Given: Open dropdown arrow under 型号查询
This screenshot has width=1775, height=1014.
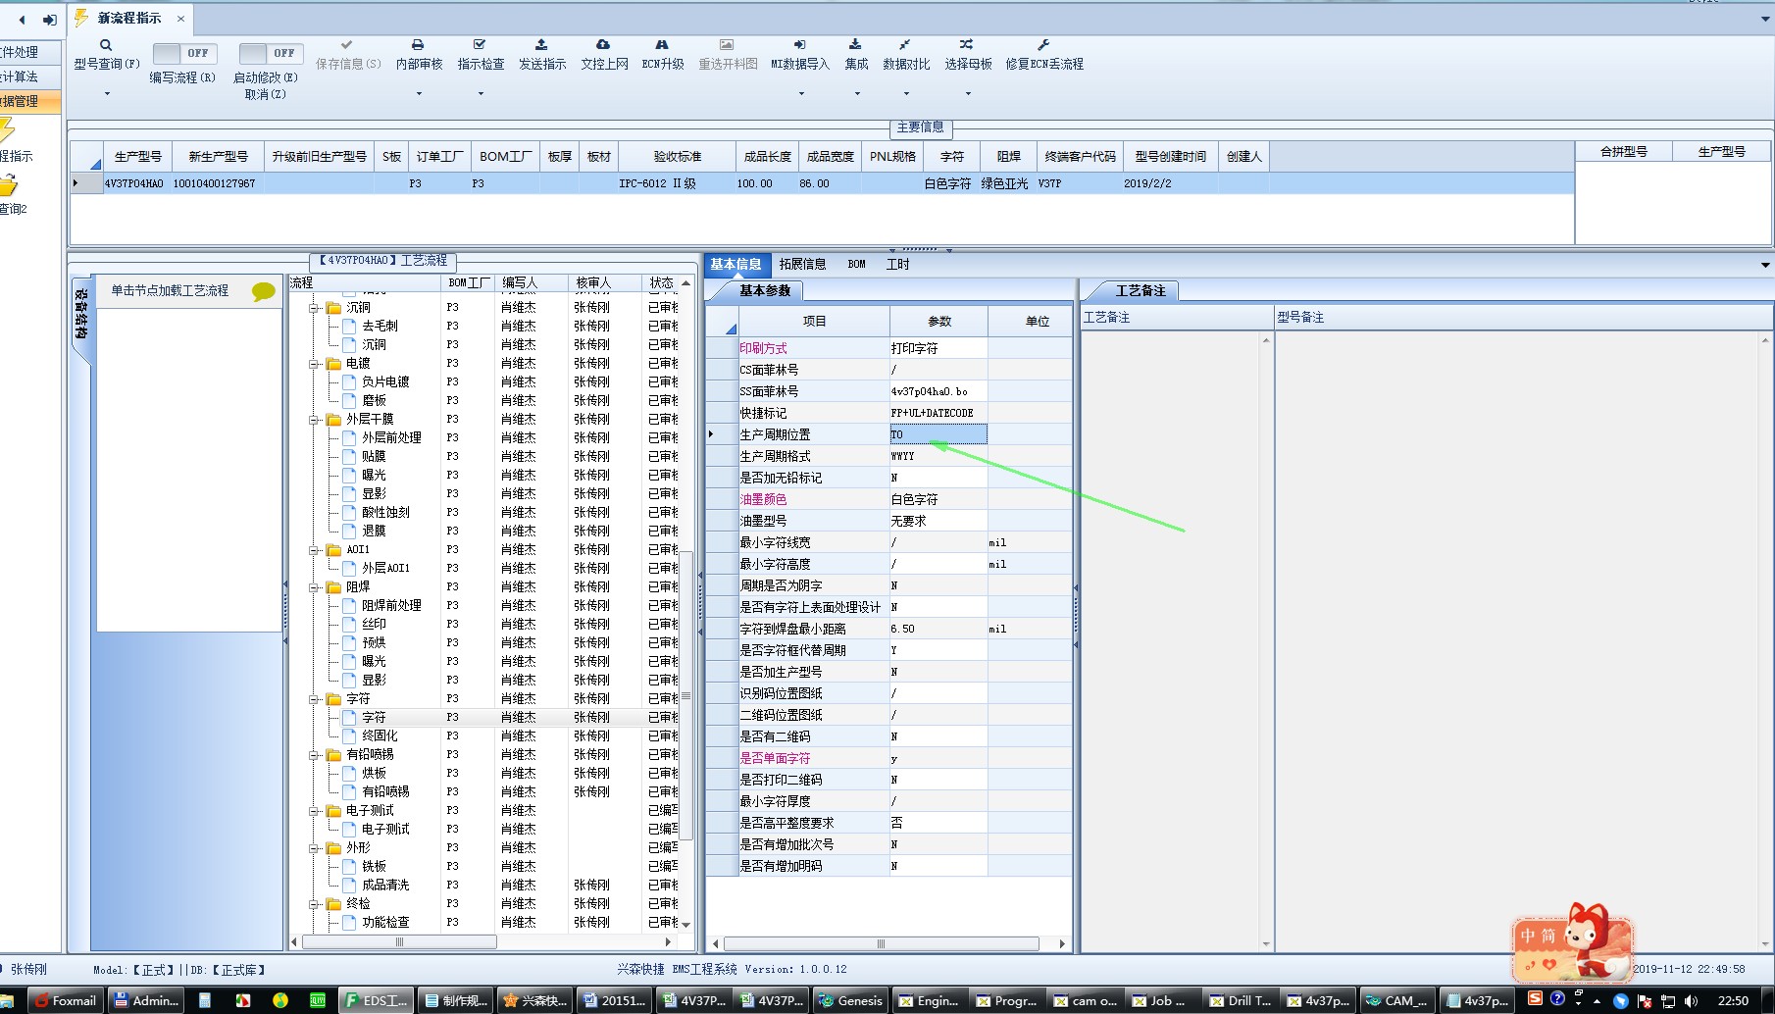Looking at the screenshot, I should pos(107,94).
